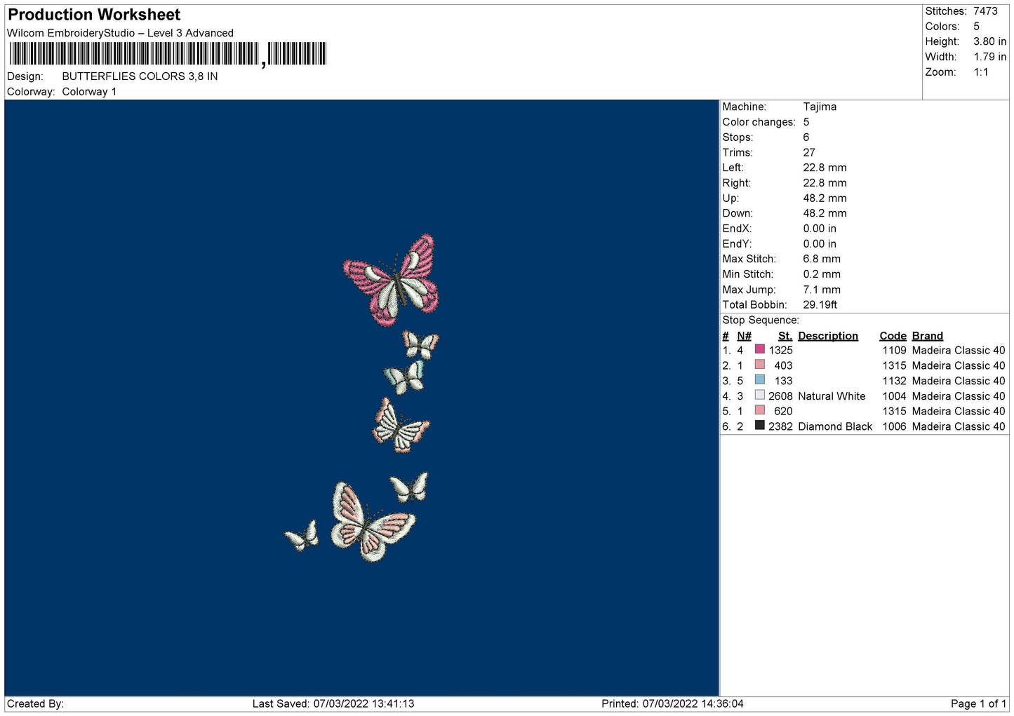Image resolution: width=1014 pixels, height=716 pixels.
Task: Click the Page 1 of 1 footer text
Action: click(x=978, y=703)
